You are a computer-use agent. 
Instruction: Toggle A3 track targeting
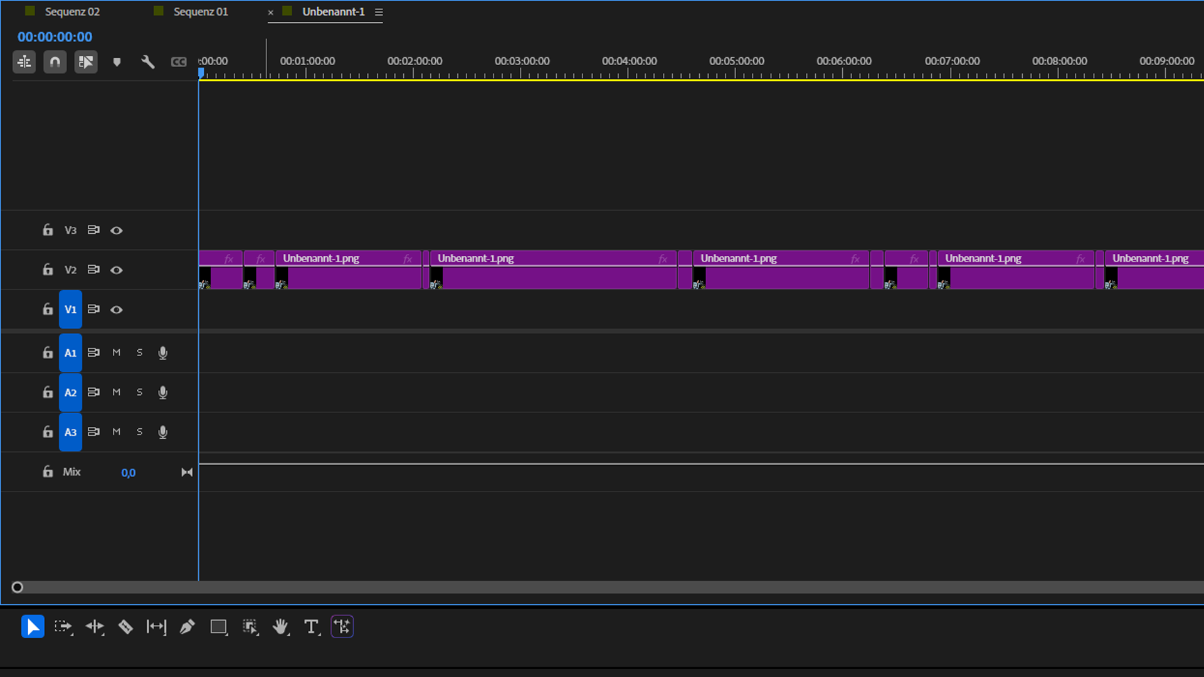[70, 432]
